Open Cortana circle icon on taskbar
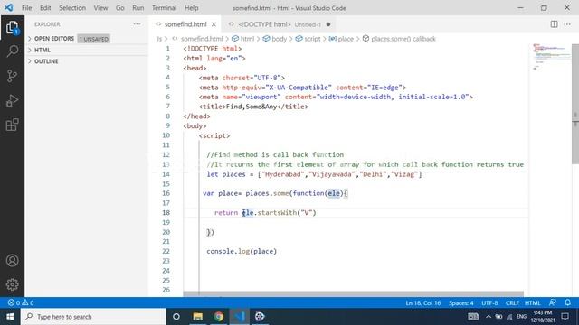Image resolution: width=579 pixels, height=325 pixels. point(176,317)
